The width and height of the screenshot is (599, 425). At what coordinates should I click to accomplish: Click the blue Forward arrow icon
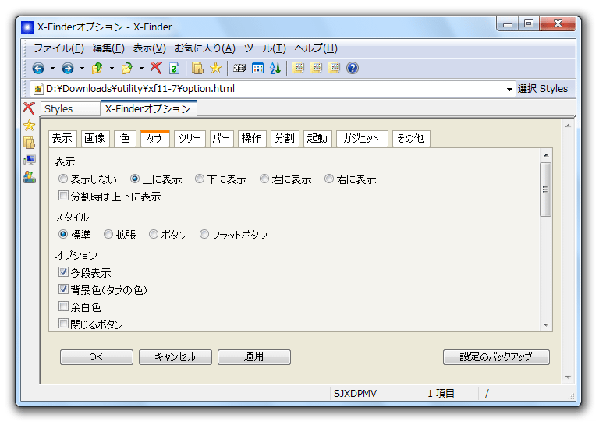(x=68, y=69)
